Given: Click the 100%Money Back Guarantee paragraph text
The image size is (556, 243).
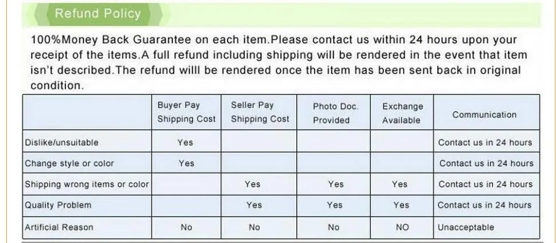Looking at the screenshot, I should (279, 63).
